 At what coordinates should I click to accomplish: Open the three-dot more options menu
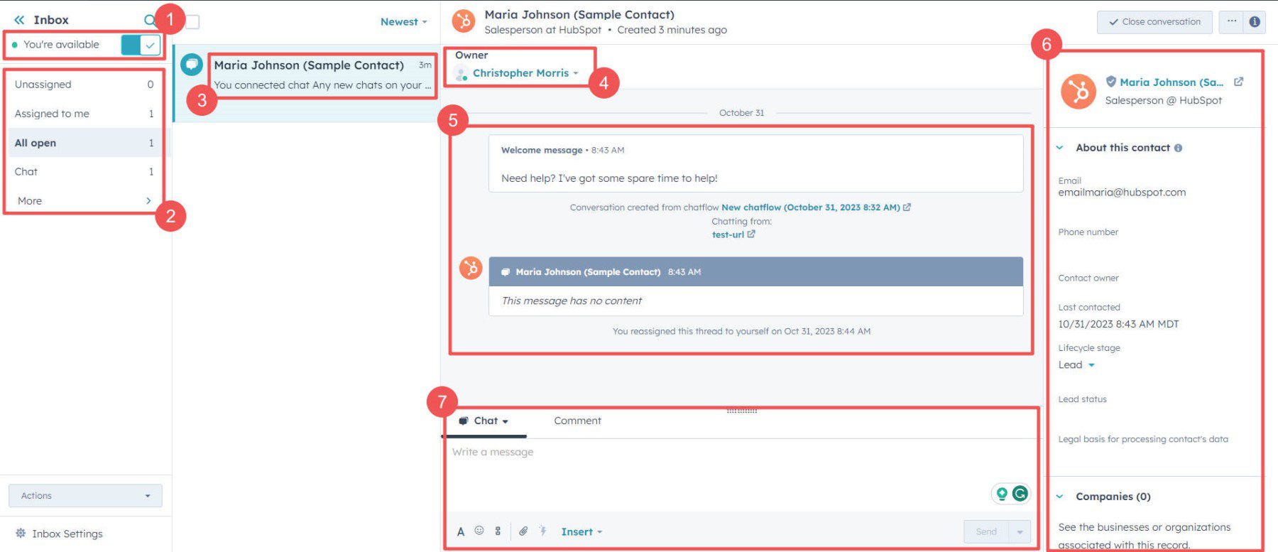click(1232, 22)
